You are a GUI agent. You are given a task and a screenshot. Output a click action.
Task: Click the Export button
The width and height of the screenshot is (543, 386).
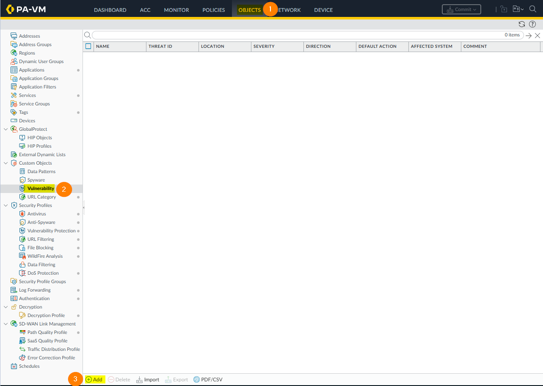pos(176,380)
